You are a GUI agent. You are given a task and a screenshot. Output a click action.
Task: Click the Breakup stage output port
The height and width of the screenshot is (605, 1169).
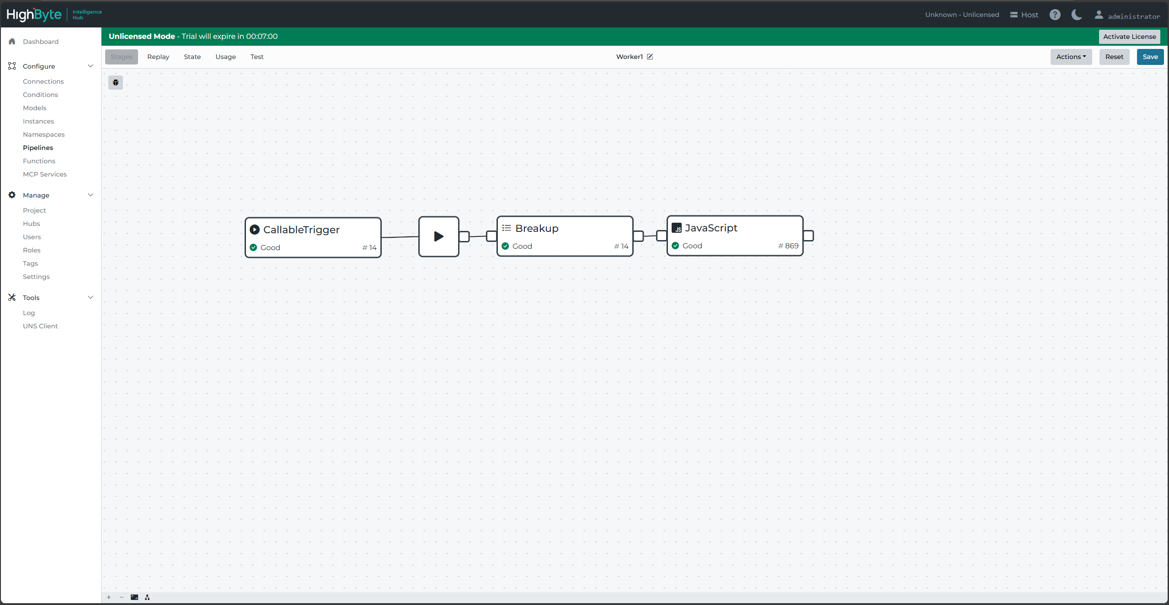tap(639, 236)
